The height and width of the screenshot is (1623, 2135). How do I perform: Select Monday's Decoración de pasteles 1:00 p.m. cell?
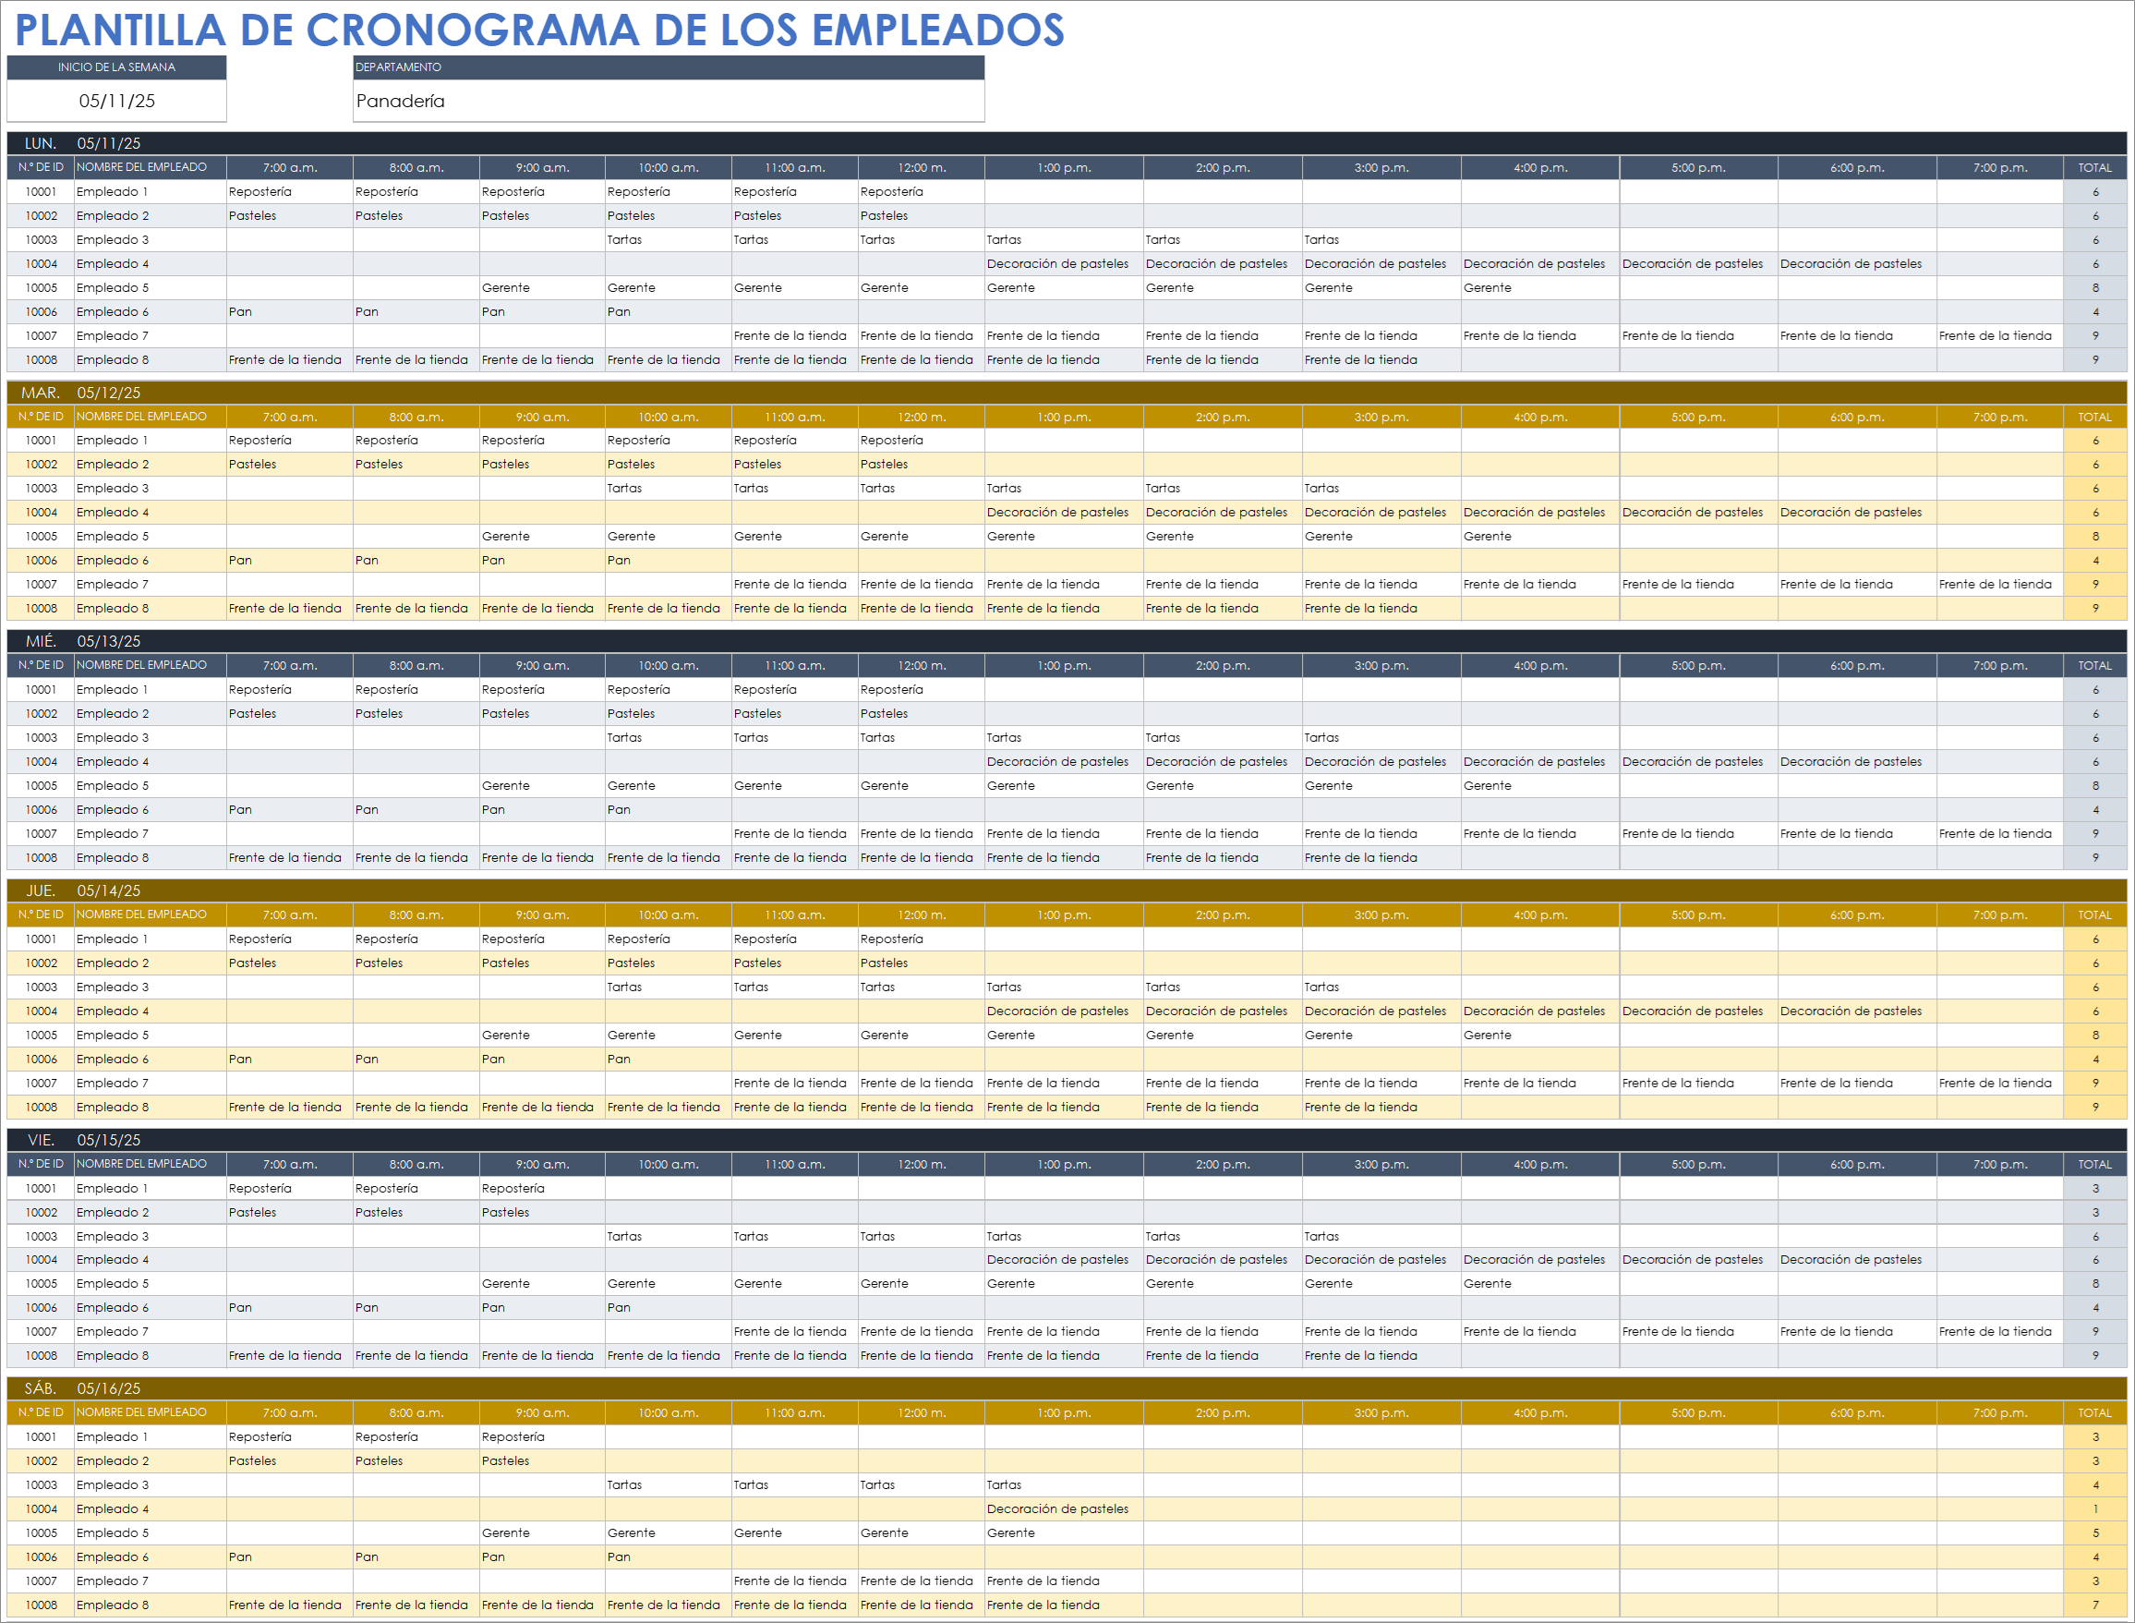click(x=1064, y=264)
